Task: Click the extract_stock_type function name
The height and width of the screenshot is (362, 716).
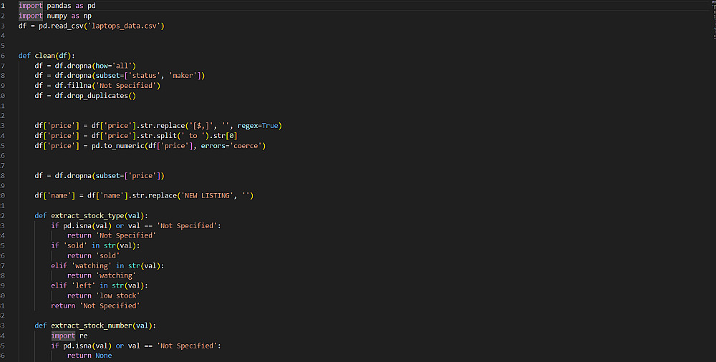Action: (x=87, y=216)
